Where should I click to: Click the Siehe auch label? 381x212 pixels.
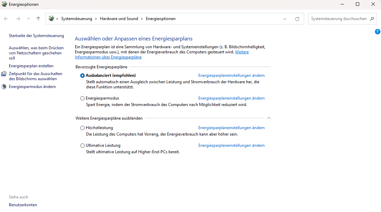click(x=18, y=197)
